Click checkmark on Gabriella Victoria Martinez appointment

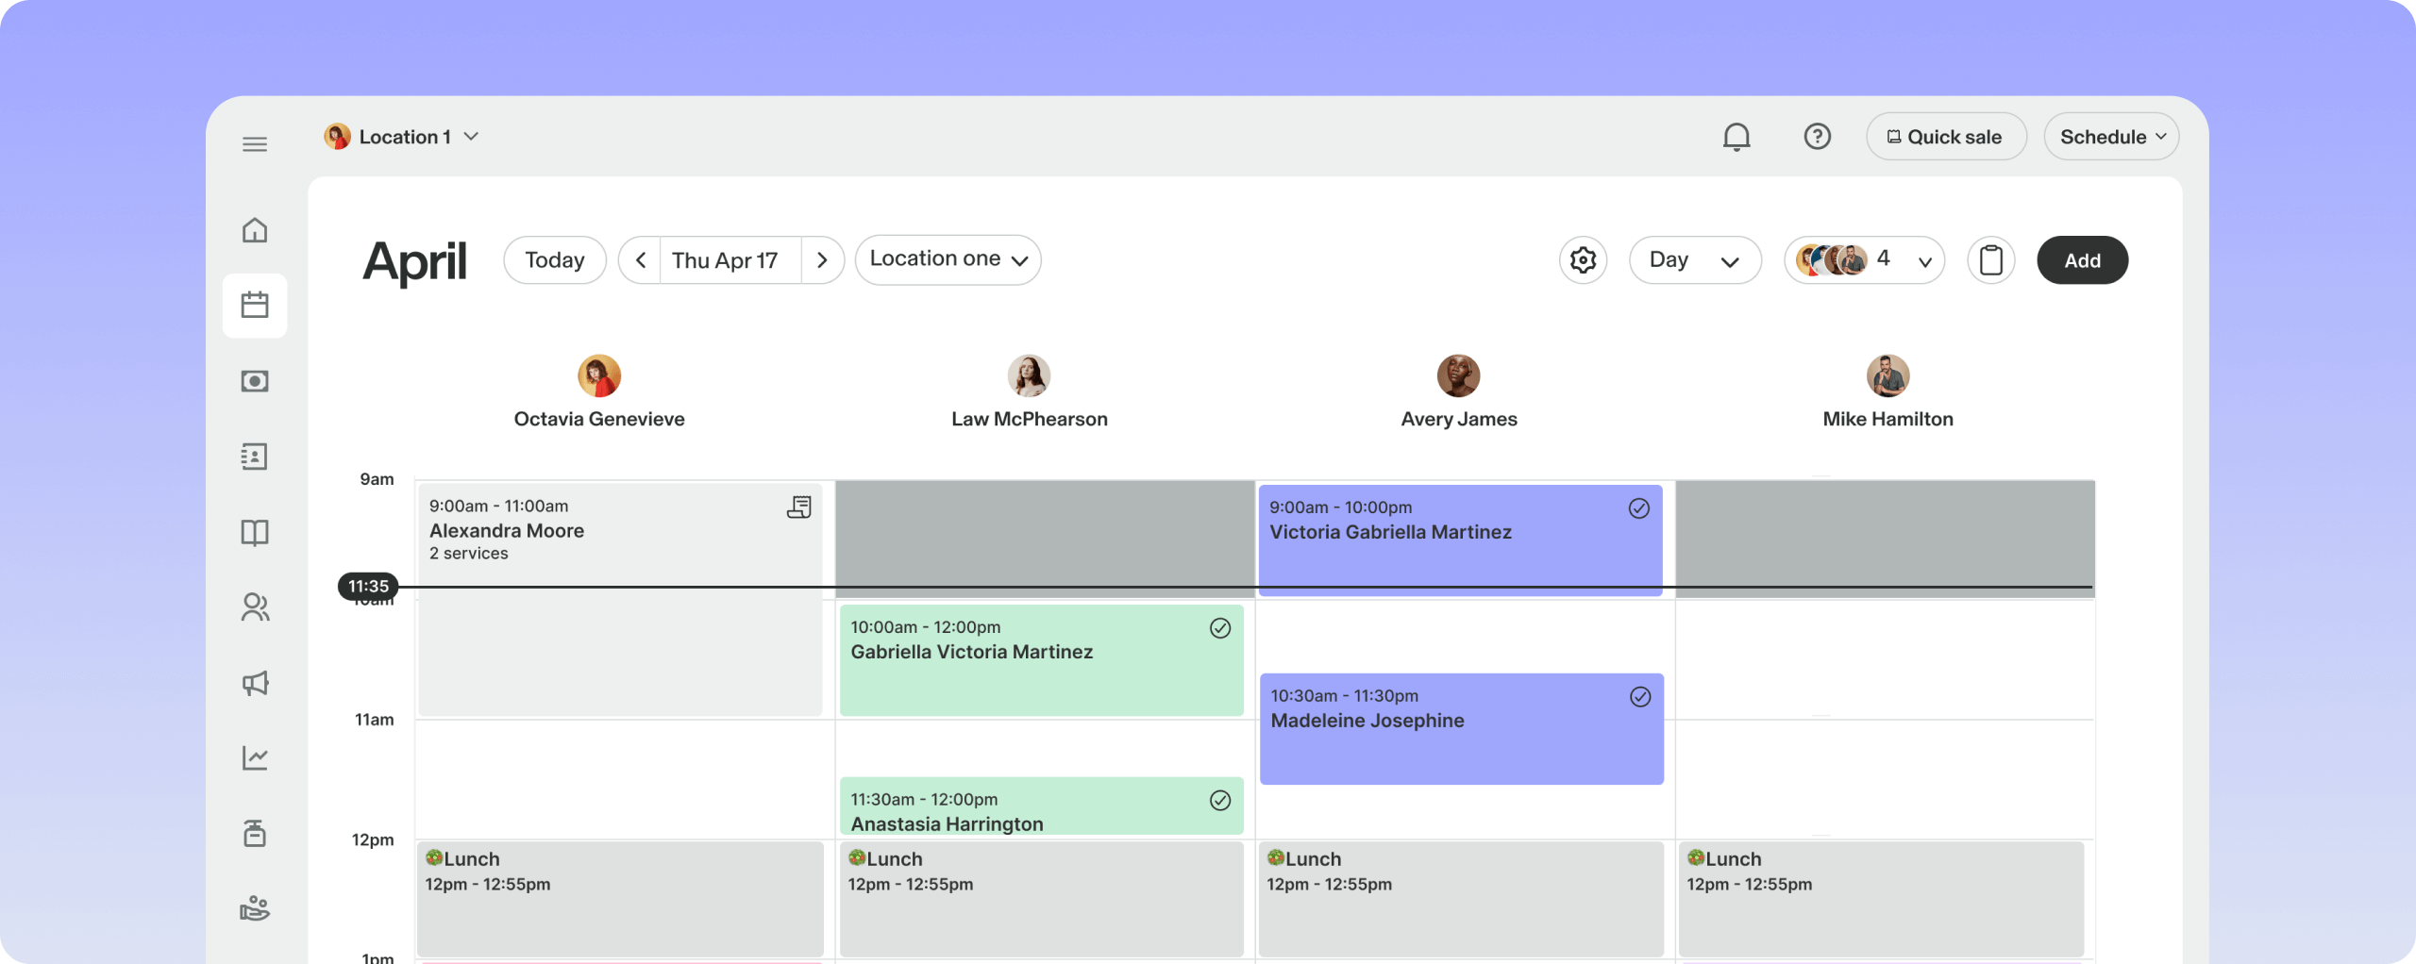pyautogui.click(x=1220, y=628)
